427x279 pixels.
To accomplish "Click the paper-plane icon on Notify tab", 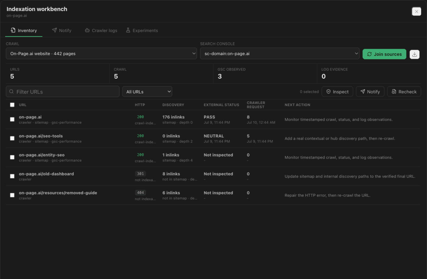I will pos(54,30).
